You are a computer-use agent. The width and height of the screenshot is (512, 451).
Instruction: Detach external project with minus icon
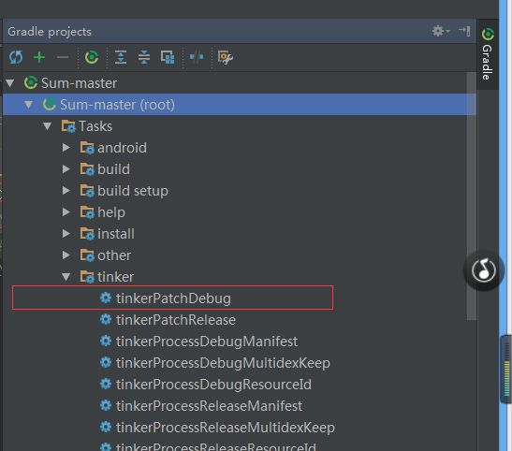(x=63, y=57)
